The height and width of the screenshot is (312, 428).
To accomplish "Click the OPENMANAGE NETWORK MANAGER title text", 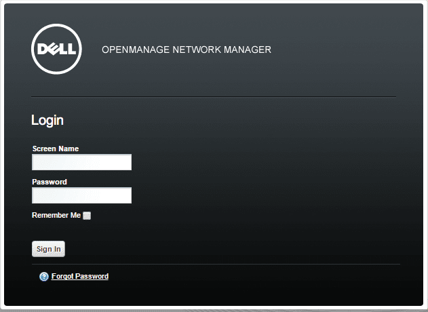I will (187, 50).
